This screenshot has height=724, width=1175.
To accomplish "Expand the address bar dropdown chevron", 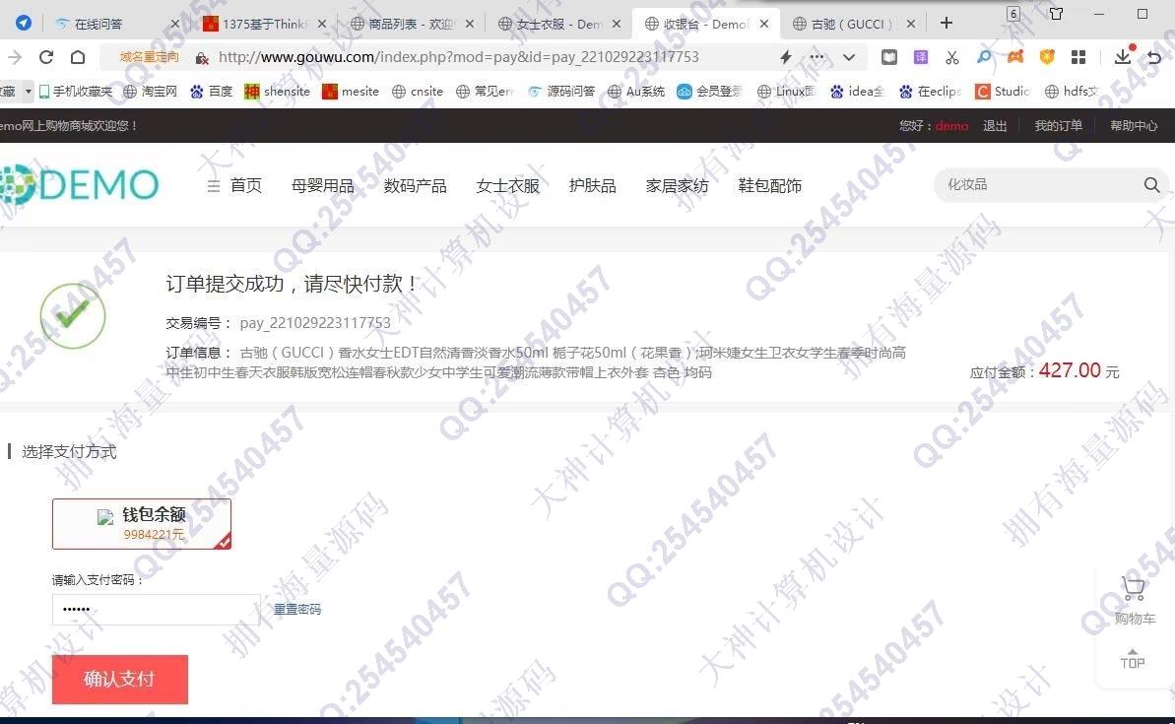I will [849, 57].
